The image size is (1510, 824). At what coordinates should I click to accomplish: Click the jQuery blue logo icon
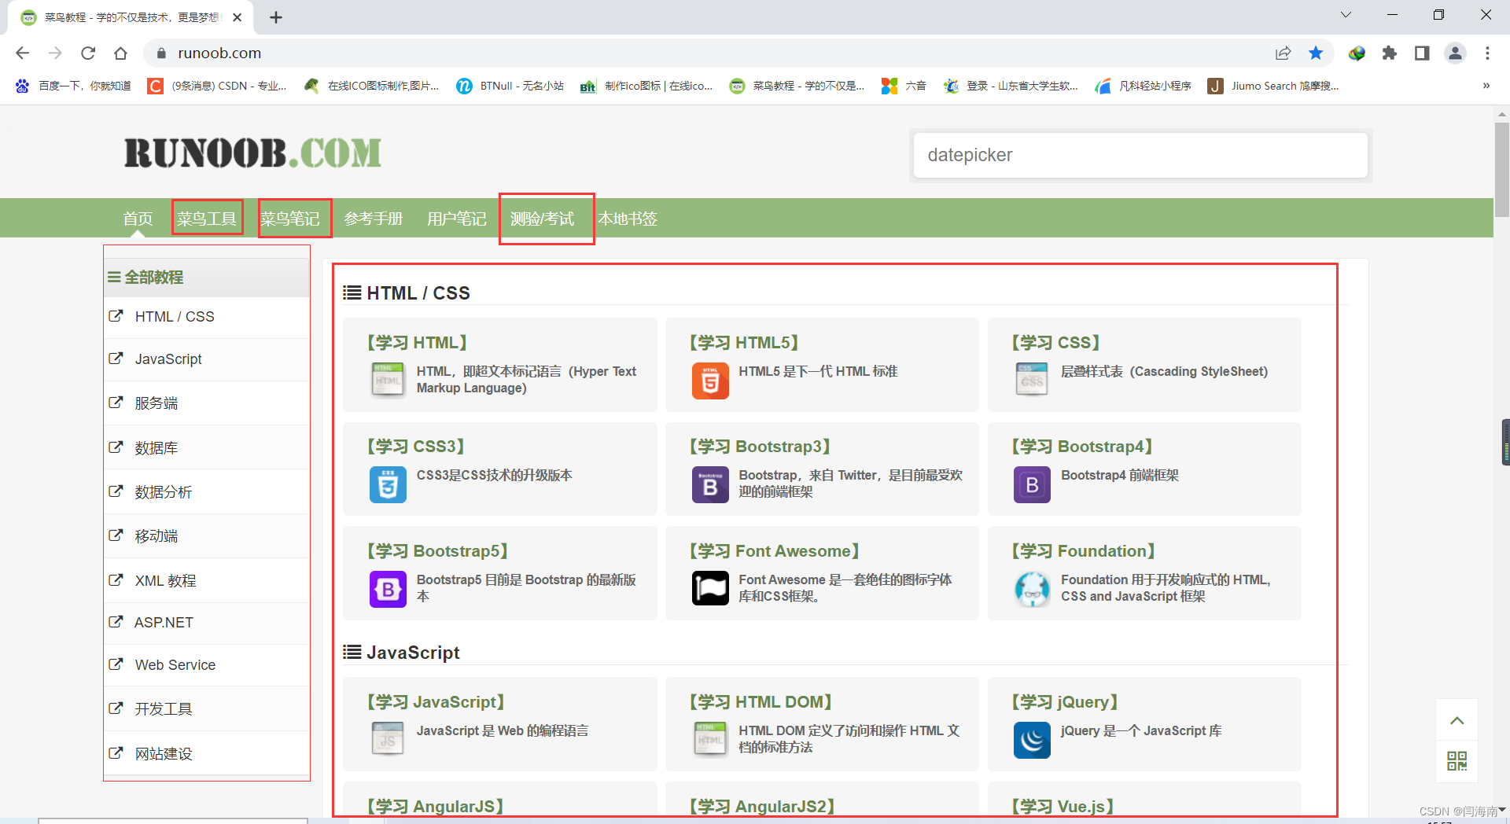point(1032,740)
